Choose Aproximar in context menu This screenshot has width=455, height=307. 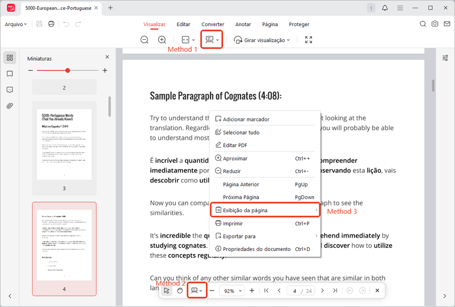[x=265, y=158]
